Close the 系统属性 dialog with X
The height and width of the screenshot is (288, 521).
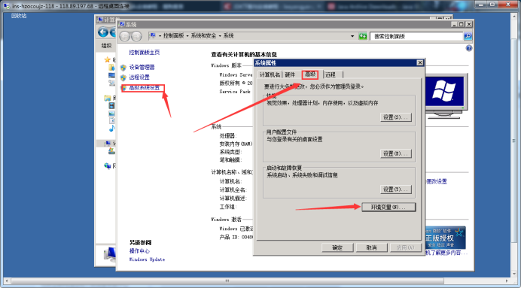[x=419, y=62]
